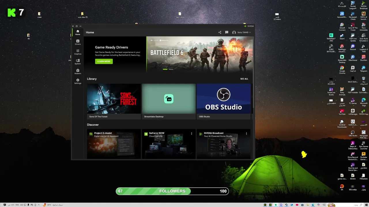Open NVIDIA Broadcast card options menu
The height and width of the screenshot is (207, 369).
pos(246,134)
